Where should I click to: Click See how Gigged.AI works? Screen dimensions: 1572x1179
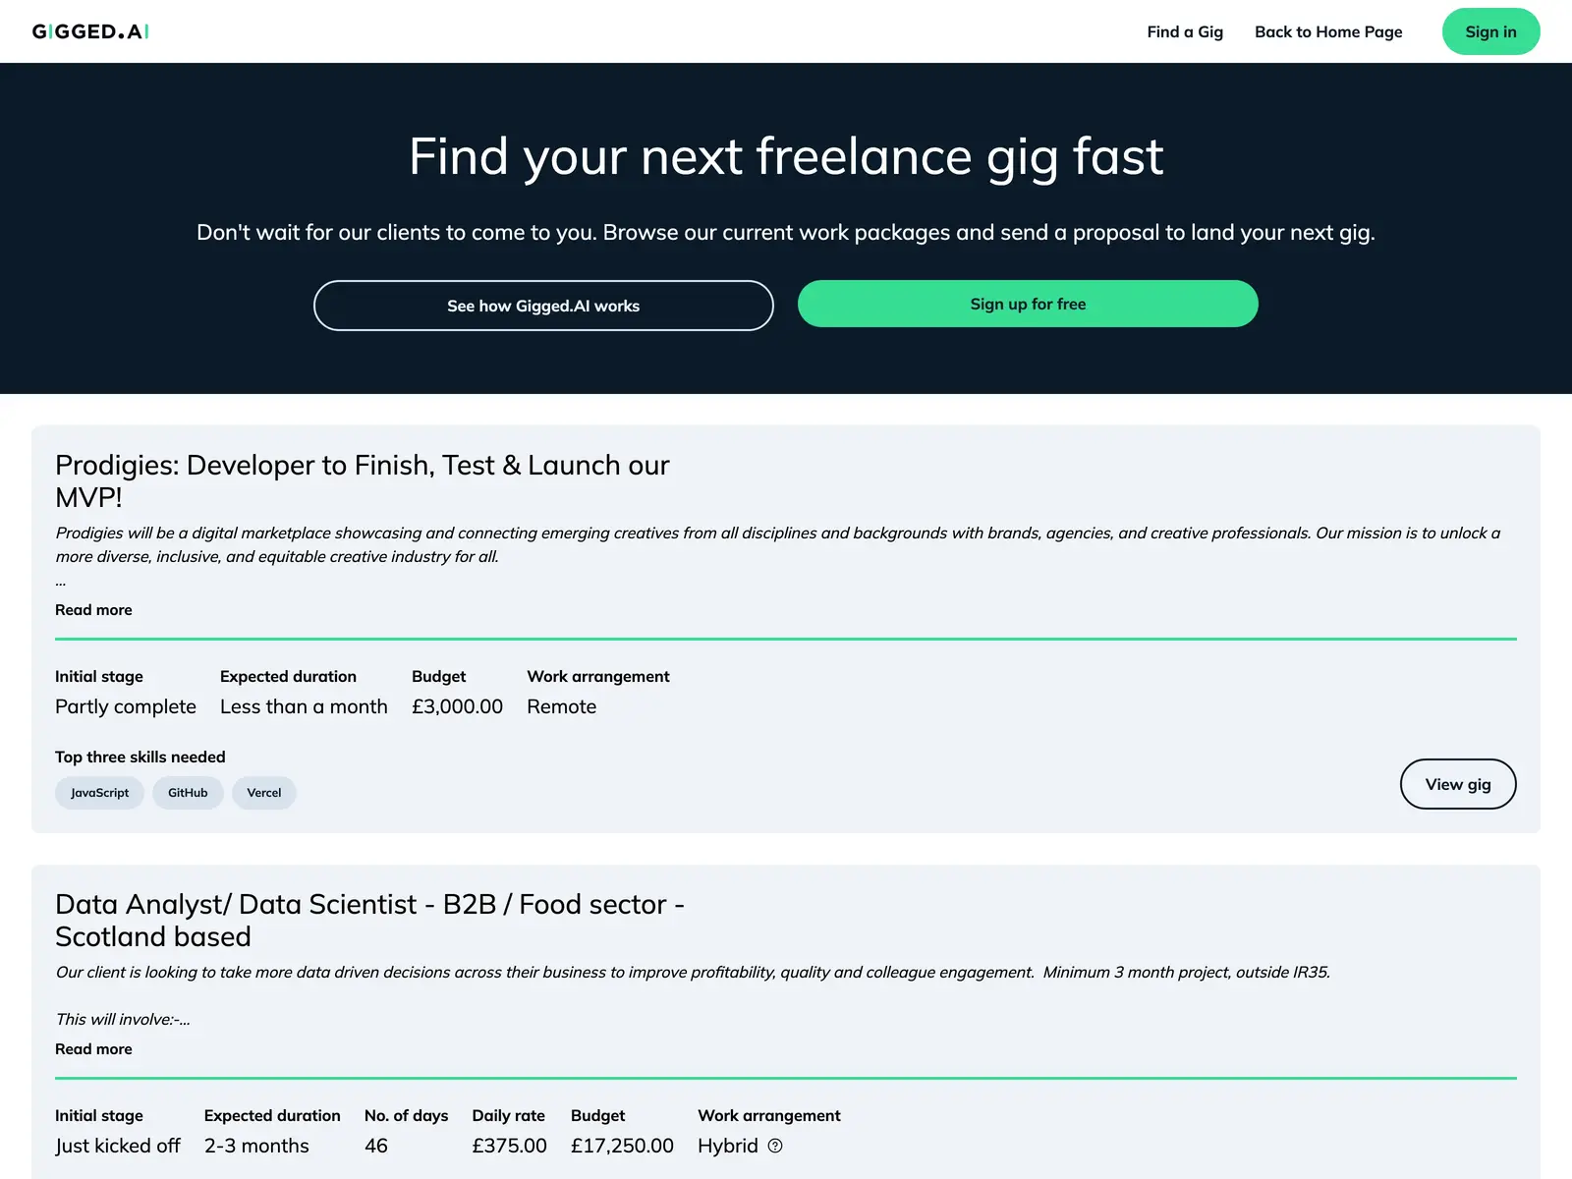(543, 306)
